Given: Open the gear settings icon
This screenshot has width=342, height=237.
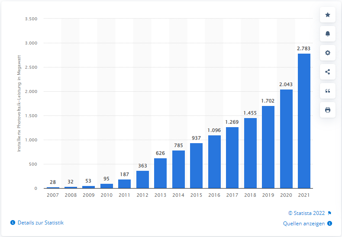Looking at the screenshot, I should coord(328,53).
